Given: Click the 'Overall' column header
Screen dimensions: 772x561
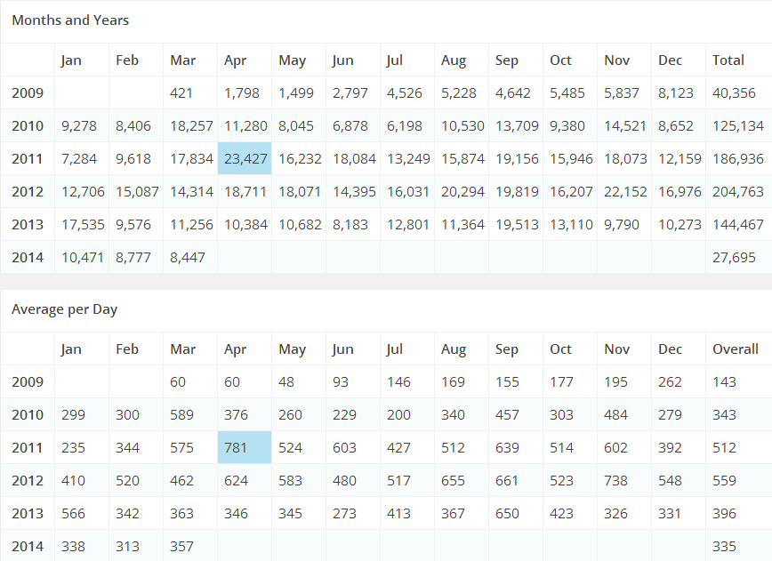Looking at the screenshot, I should 736,349.
